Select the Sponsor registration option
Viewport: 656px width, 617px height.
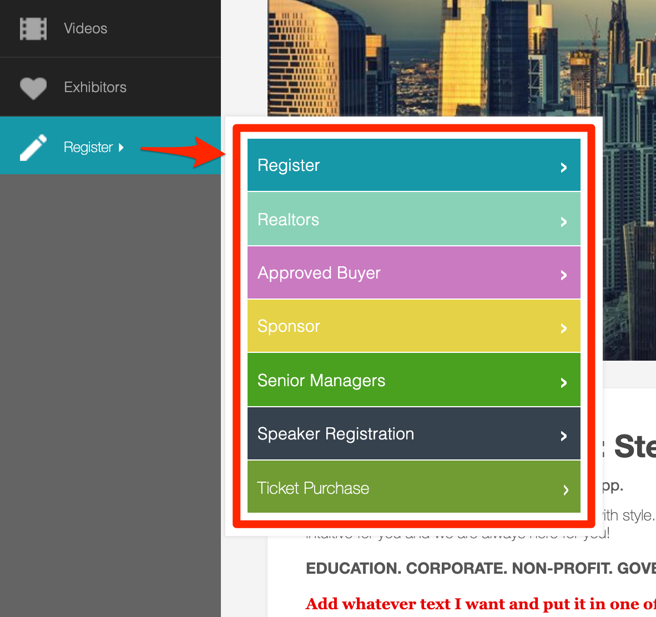click(x=414, y=326)
